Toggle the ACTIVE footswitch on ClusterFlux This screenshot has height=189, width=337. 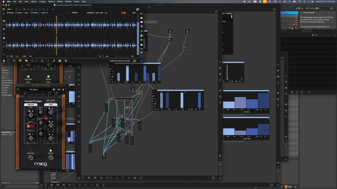(51, 157)
